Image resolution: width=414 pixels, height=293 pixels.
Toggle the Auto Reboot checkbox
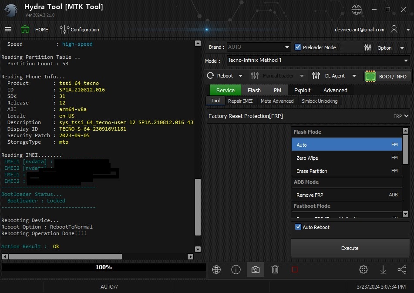click(x=298, y=227)
